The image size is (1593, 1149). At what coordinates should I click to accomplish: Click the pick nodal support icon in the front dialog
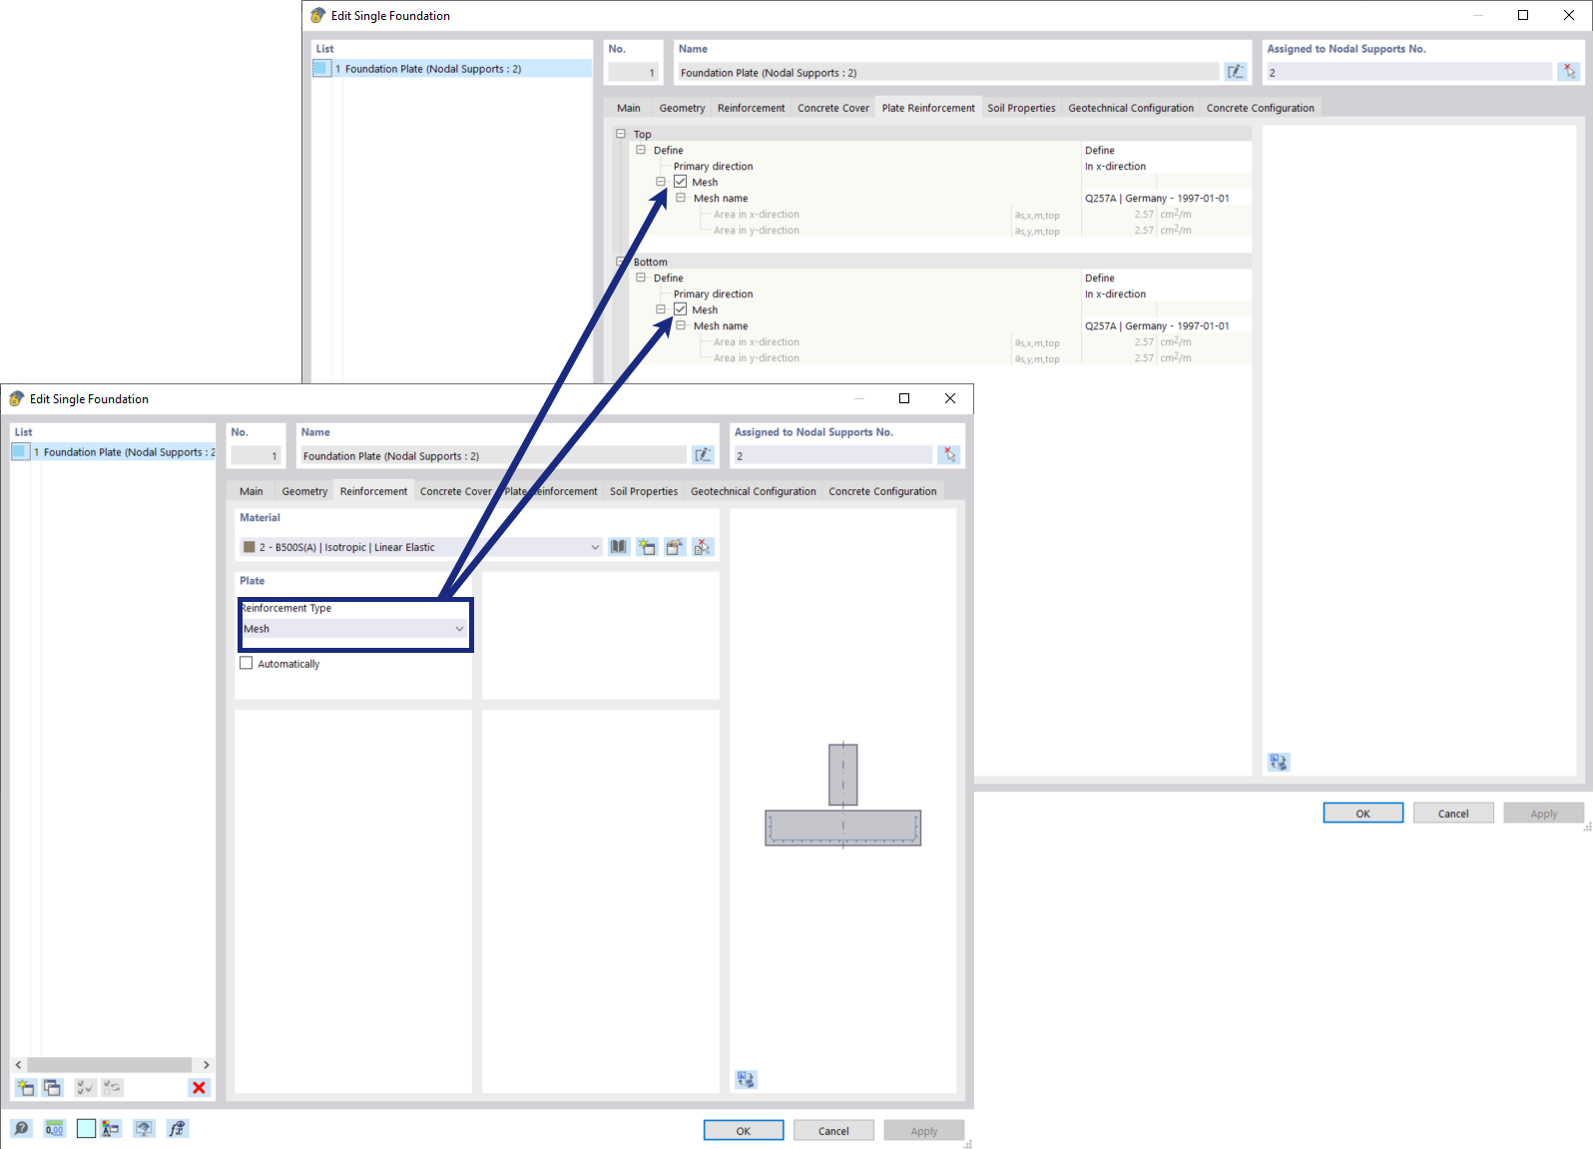[949, 455]
